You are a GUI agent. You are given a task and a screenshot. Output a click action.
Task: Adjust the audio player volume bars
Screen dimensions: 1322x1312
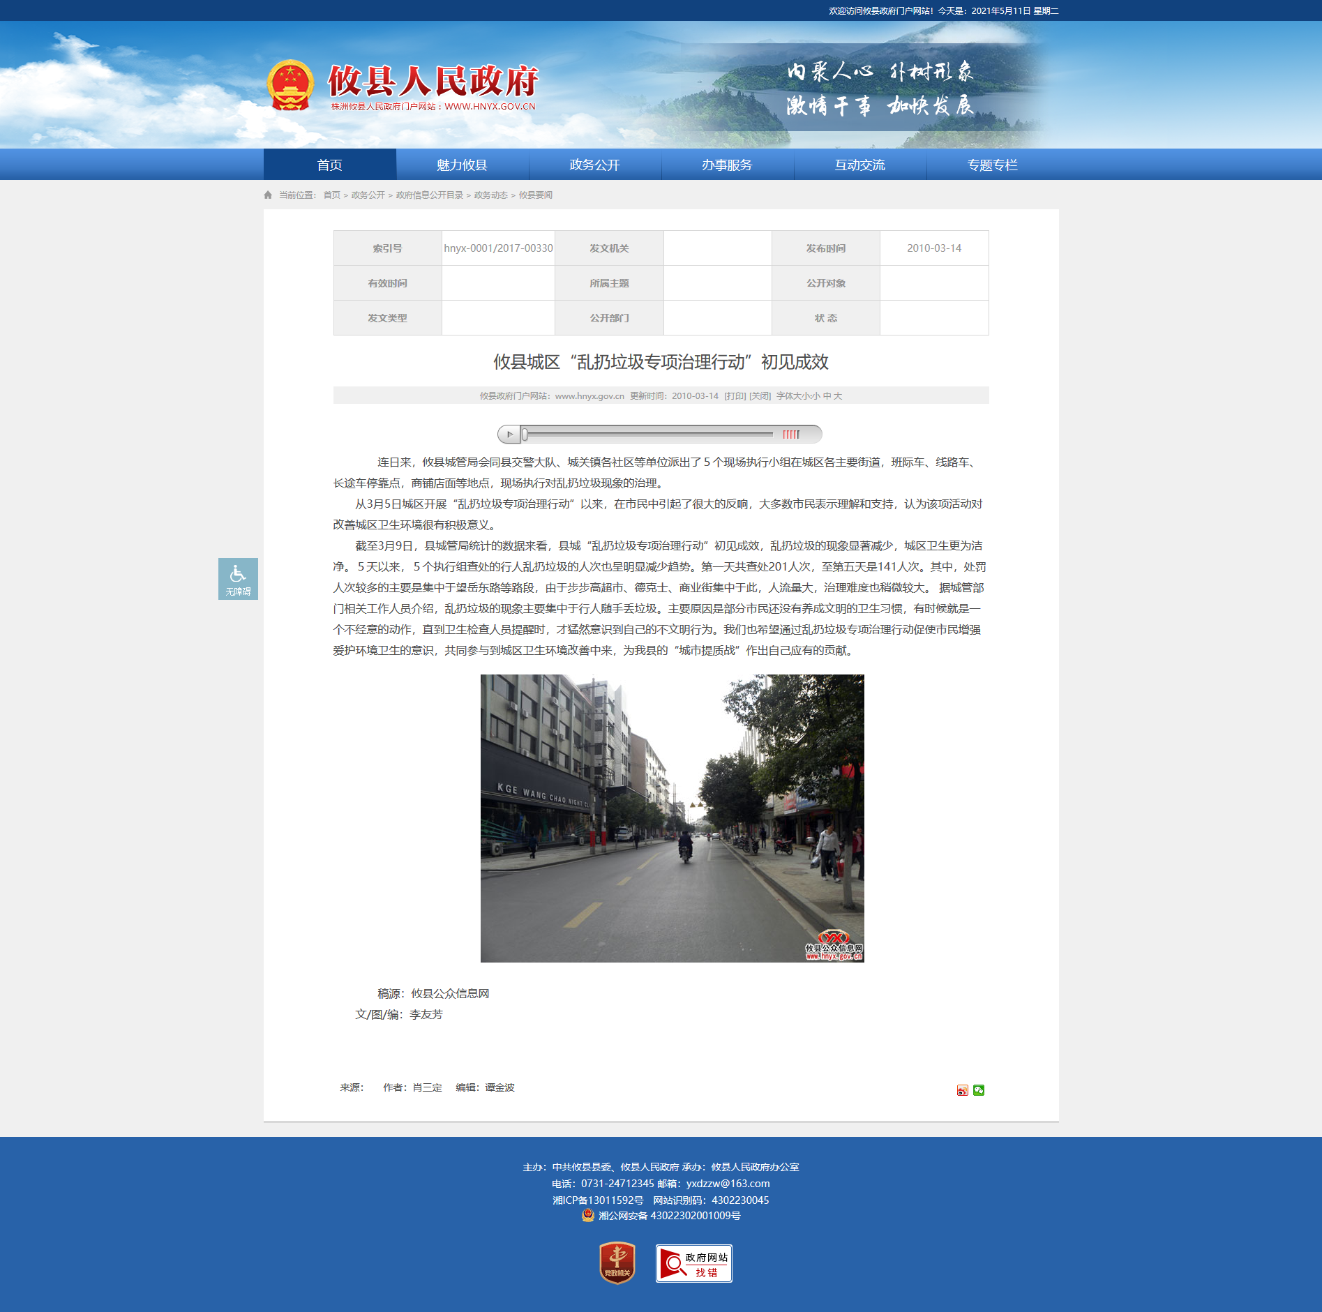pyautogui.click(x=791, y=435)
